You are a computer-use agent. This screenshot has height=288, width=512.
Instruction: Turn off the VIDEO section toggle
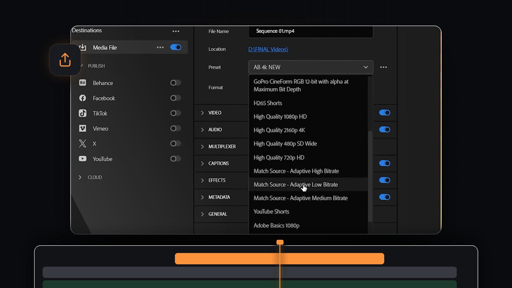point(385,113)
